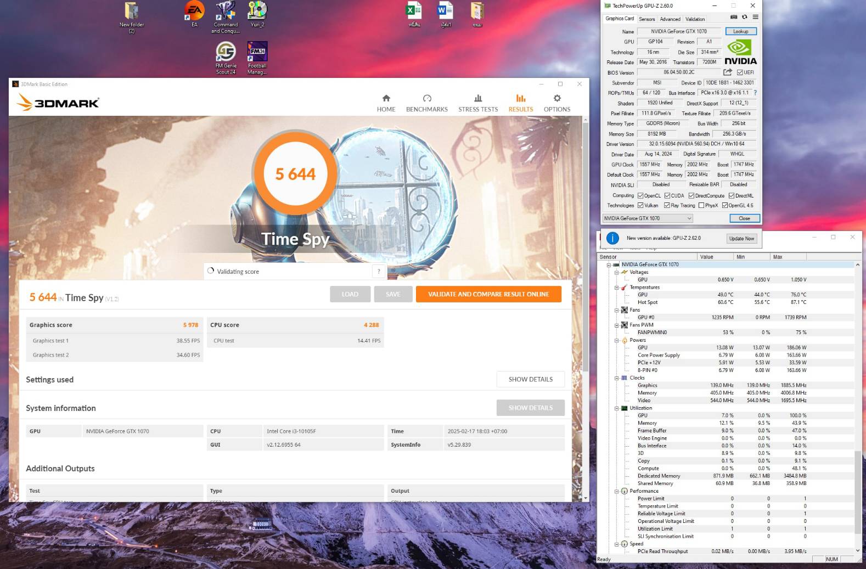866x569 pixels.
Task: Toggle the UEFI checkbox
Action: click(x=740, y=72)
